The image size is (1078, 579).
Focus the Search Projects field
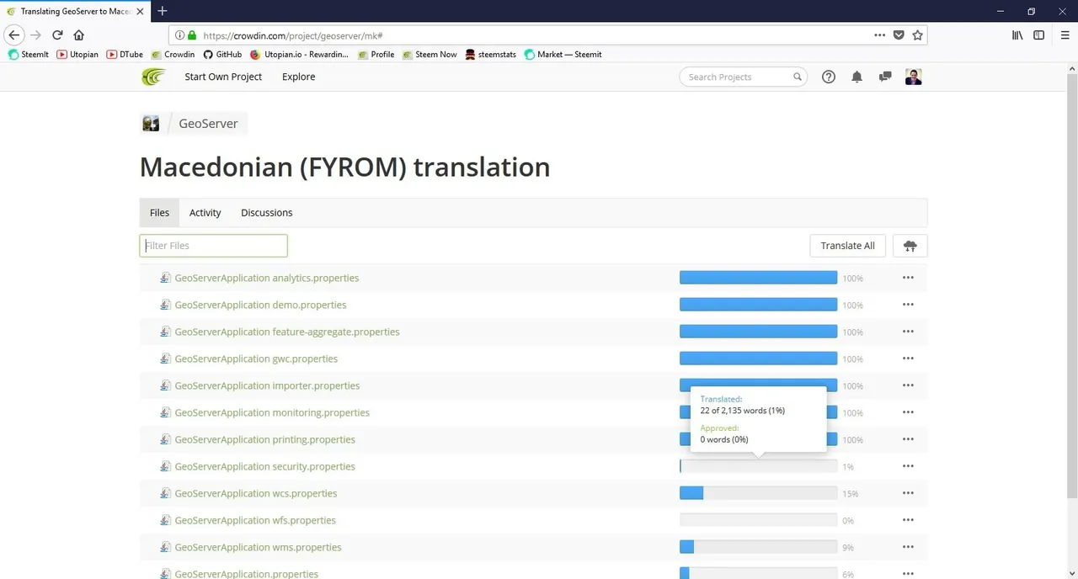coord(743,77)
